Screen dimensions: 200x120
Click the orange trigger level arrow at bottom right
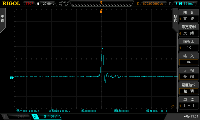173,106
